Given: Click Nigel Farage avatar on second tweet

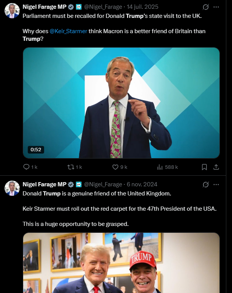Looking at the screenshot, I should click(x=12, y=188).
